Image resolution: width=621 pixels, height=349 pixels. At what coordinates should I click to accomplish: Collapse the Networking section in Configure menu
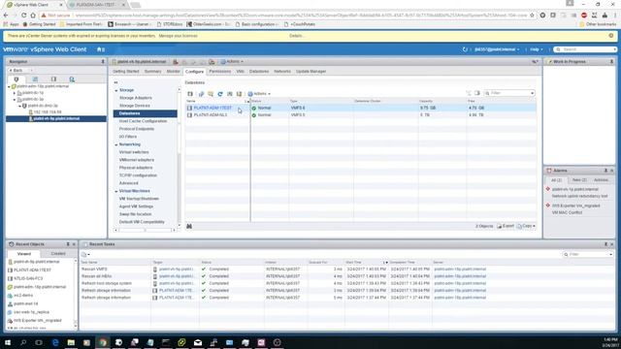[116, 144]
